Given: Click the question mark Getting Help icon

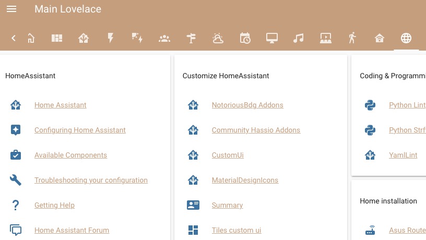Looking at the screenshot, I should click(16, 205).
